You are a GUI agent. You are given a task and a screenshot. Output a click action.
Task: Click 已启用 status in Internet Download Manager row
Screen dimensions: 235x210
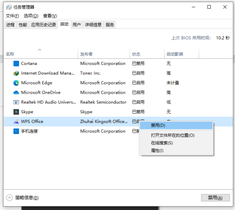pyautogui.click(x=138, y=73)
